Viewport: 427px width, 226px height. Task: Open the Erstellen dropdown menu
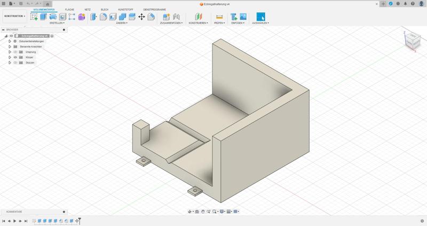pyautogui.click(x=57, y=23)
